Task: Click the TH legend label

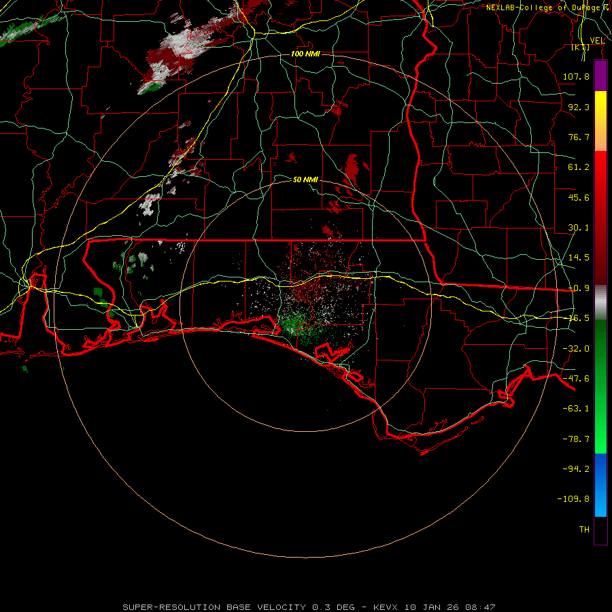Action: (584, 530)
